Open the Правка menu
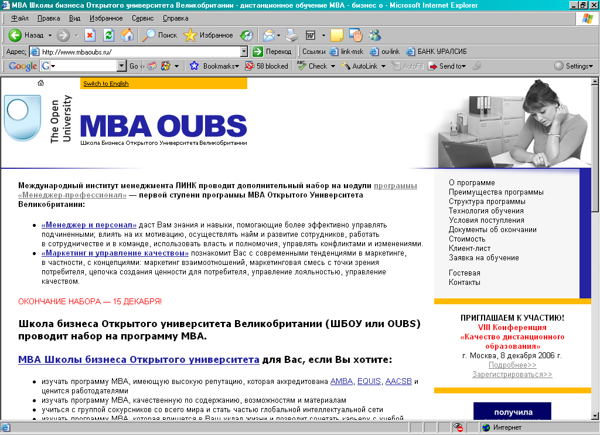Screen dimensions: 600x435 coord(49,18)
